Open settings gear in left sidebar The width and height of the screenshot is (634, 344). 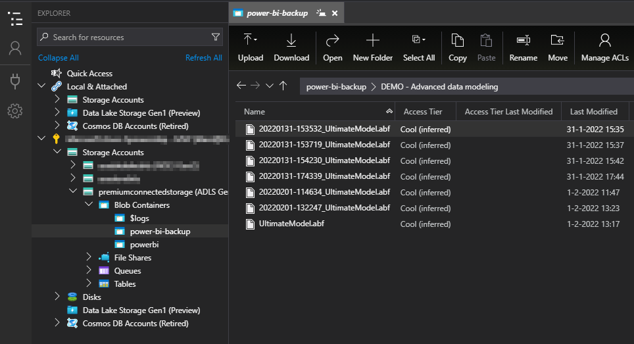[x=15, y=111]
